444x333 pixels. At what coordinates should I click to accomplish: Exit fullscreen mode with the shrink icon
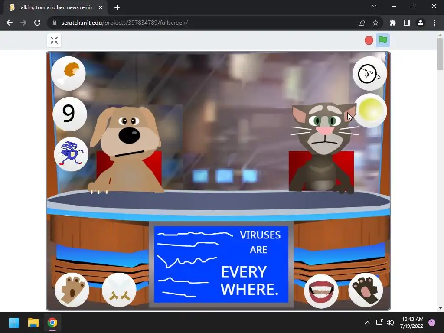coord(54,40)
